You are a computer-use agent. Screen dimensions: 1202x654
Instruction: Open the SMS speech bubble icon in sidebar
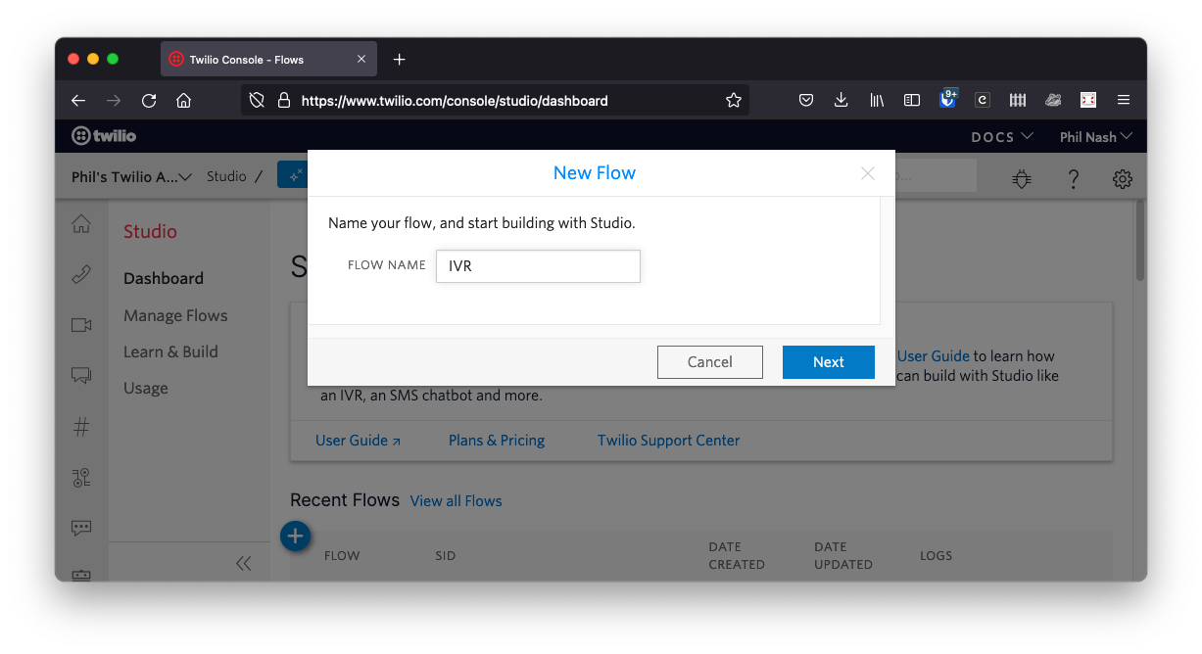[81, 528]
